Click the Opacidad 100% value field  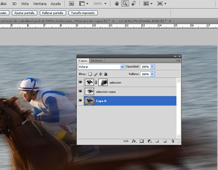145,67
